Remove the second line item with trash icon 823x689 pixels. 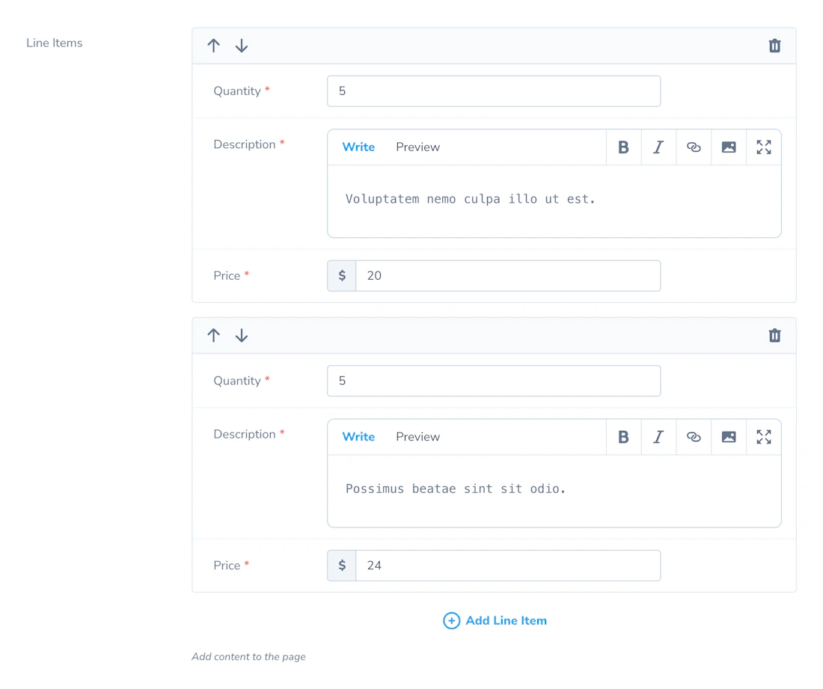click(774, 335)
